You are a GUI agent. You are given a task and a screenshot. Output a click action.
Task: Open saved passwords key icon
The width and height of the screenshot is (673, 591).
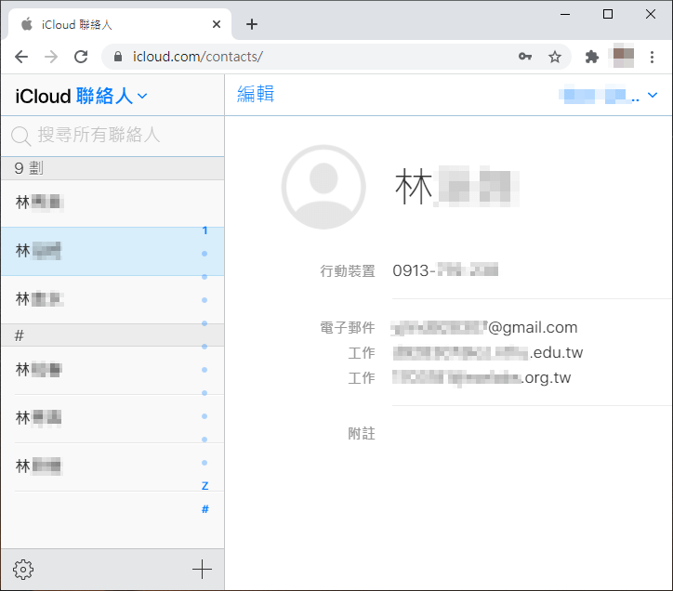[x=524, y=57]
